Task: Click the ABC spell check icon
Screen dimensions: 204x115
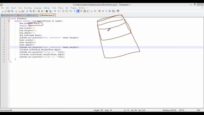Action: click(x=118, y=11)
